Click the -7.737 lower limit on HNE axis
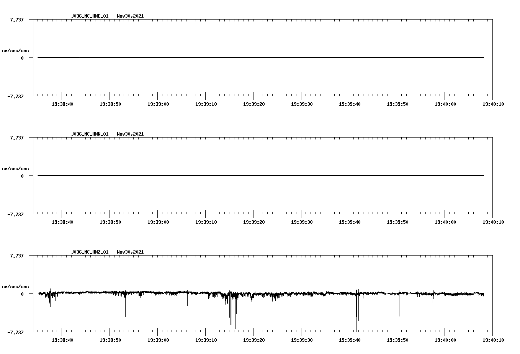The width and height of the screenshot is (520, 354). tap(15, 96)
